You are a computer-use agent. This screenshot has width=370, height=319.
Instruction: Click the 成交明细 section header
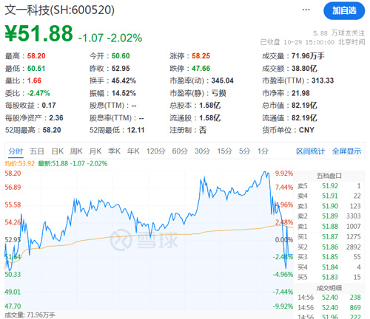pyautogui.click(x=329, y=288)
